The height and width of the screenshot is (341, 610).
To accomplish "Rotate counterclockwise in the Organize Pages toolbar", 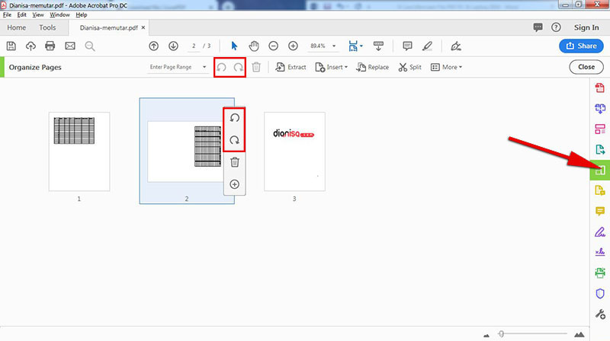I will 222,67.
